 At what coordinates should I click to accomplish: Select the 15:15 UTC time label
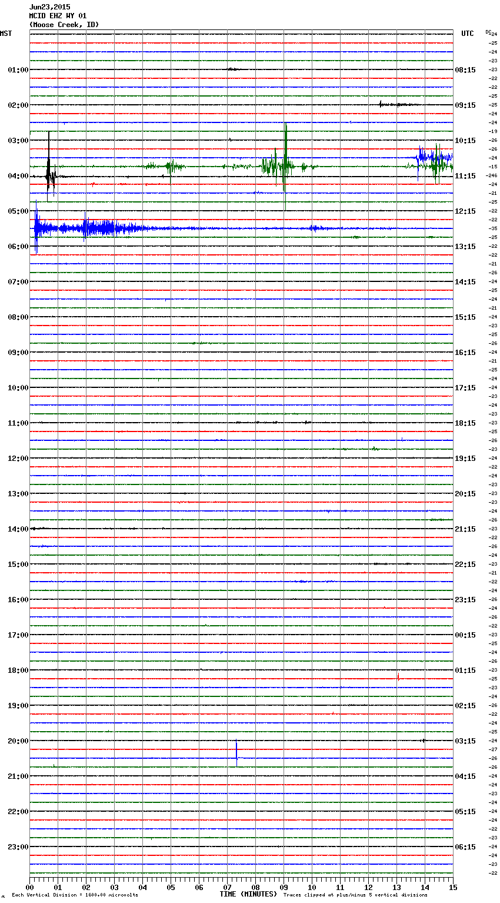tap(465, 317)
